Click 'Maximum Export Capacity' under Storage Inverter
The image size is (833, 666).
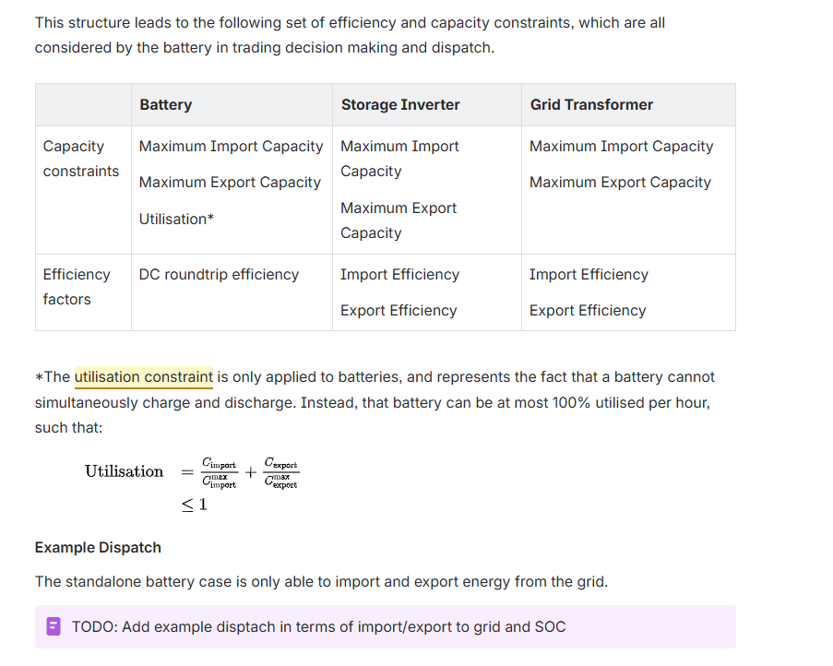point(399,220)
